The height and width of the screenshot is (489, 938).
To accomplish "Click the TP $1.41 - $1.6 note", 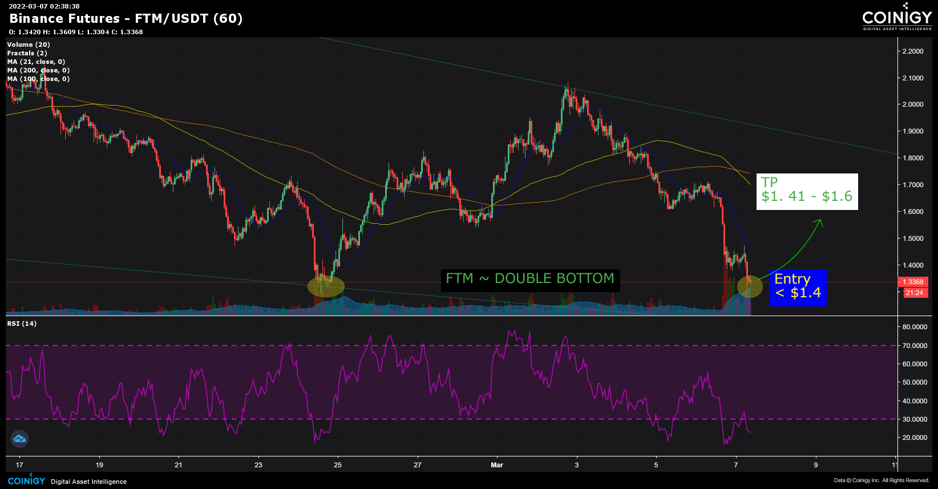I will point(807,191).
